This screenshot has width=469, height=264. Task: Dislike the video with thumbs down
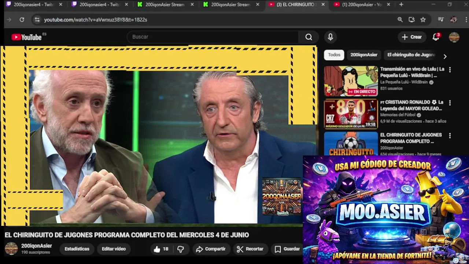[x=181, y=249]
